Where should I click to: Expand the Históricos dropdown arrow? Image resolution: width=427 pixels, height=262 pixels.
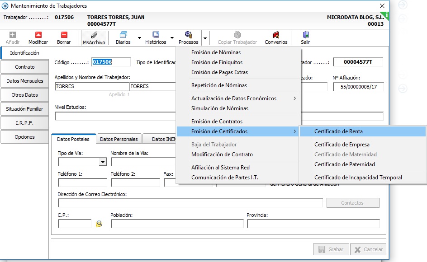(x=172, y=38)
